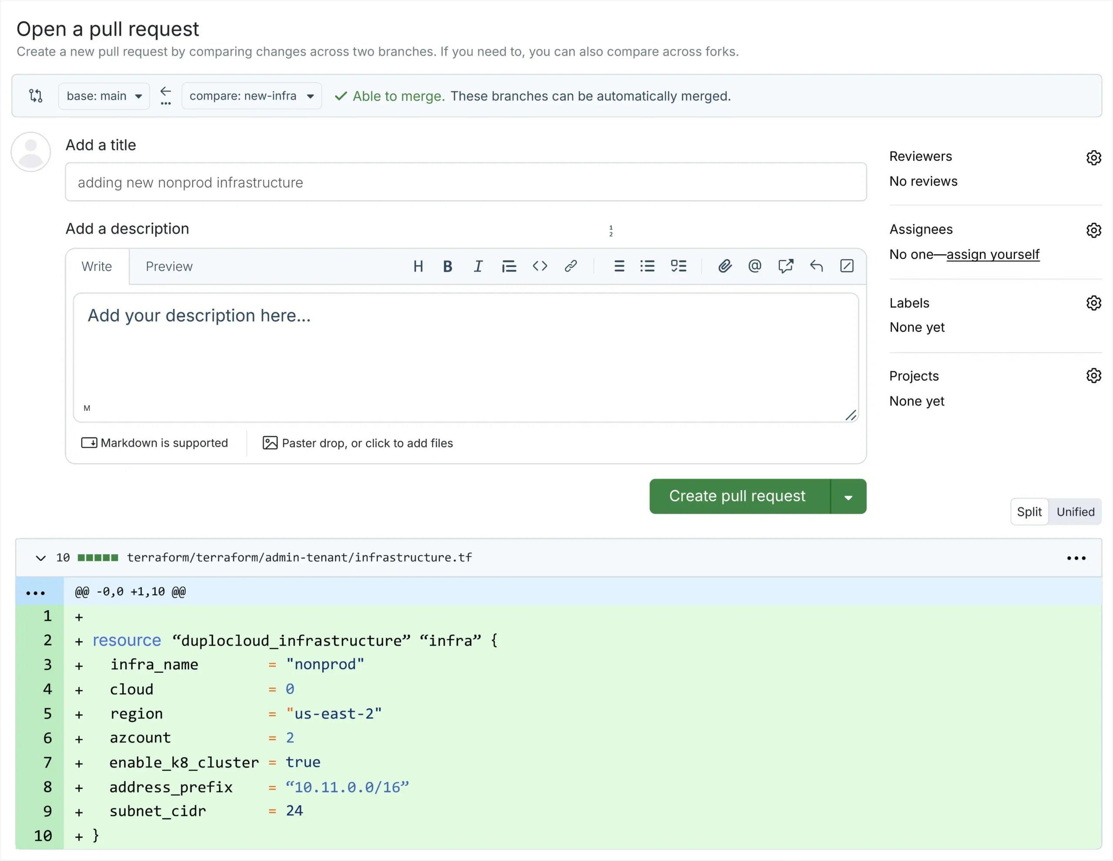
Task: Mention a user with @ icon
Action: coord(755,266)
